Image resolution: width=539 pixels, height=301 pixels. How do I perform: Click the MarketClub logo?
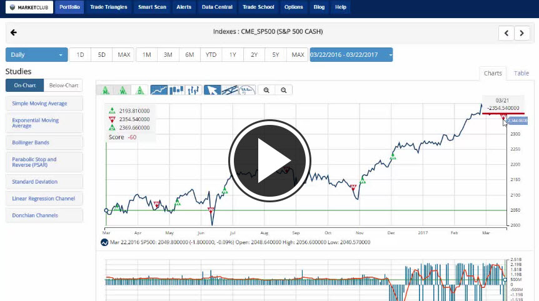[x=29, y=7]
